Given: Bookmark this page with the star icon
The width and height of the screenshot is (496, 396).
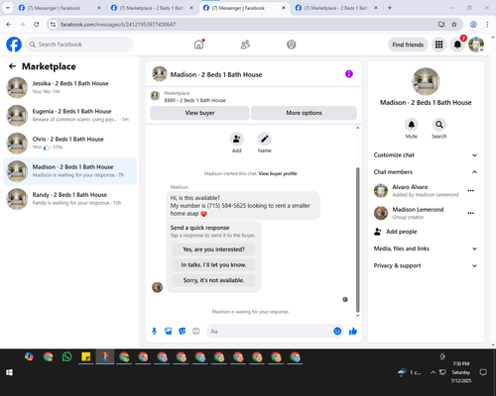Looking at the screenshot, I should point(454,25).
